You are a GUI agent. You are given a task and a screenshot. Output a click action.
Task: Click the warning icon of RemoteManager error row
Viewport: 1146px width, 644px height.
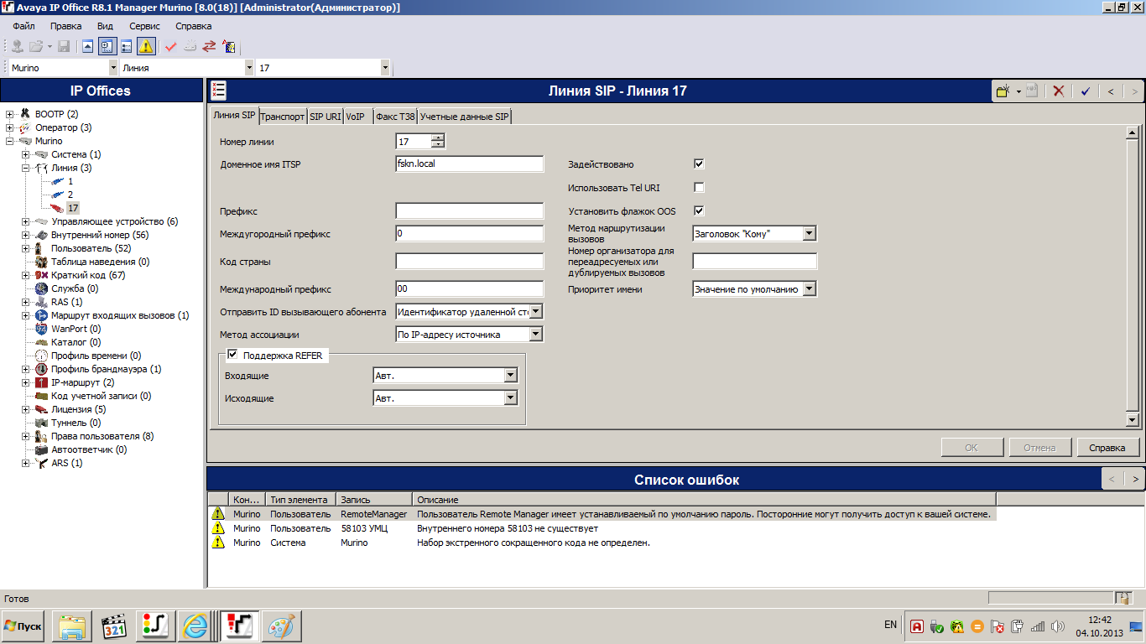coord(218,513)
